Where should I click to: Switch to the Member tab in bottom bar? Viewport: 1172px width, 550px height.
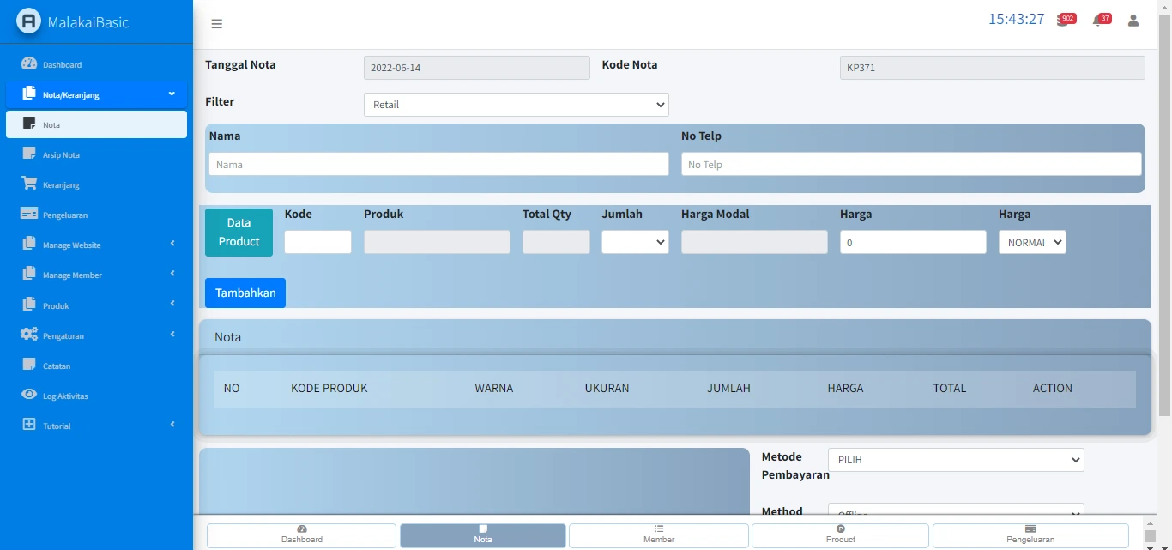[658, 535]
